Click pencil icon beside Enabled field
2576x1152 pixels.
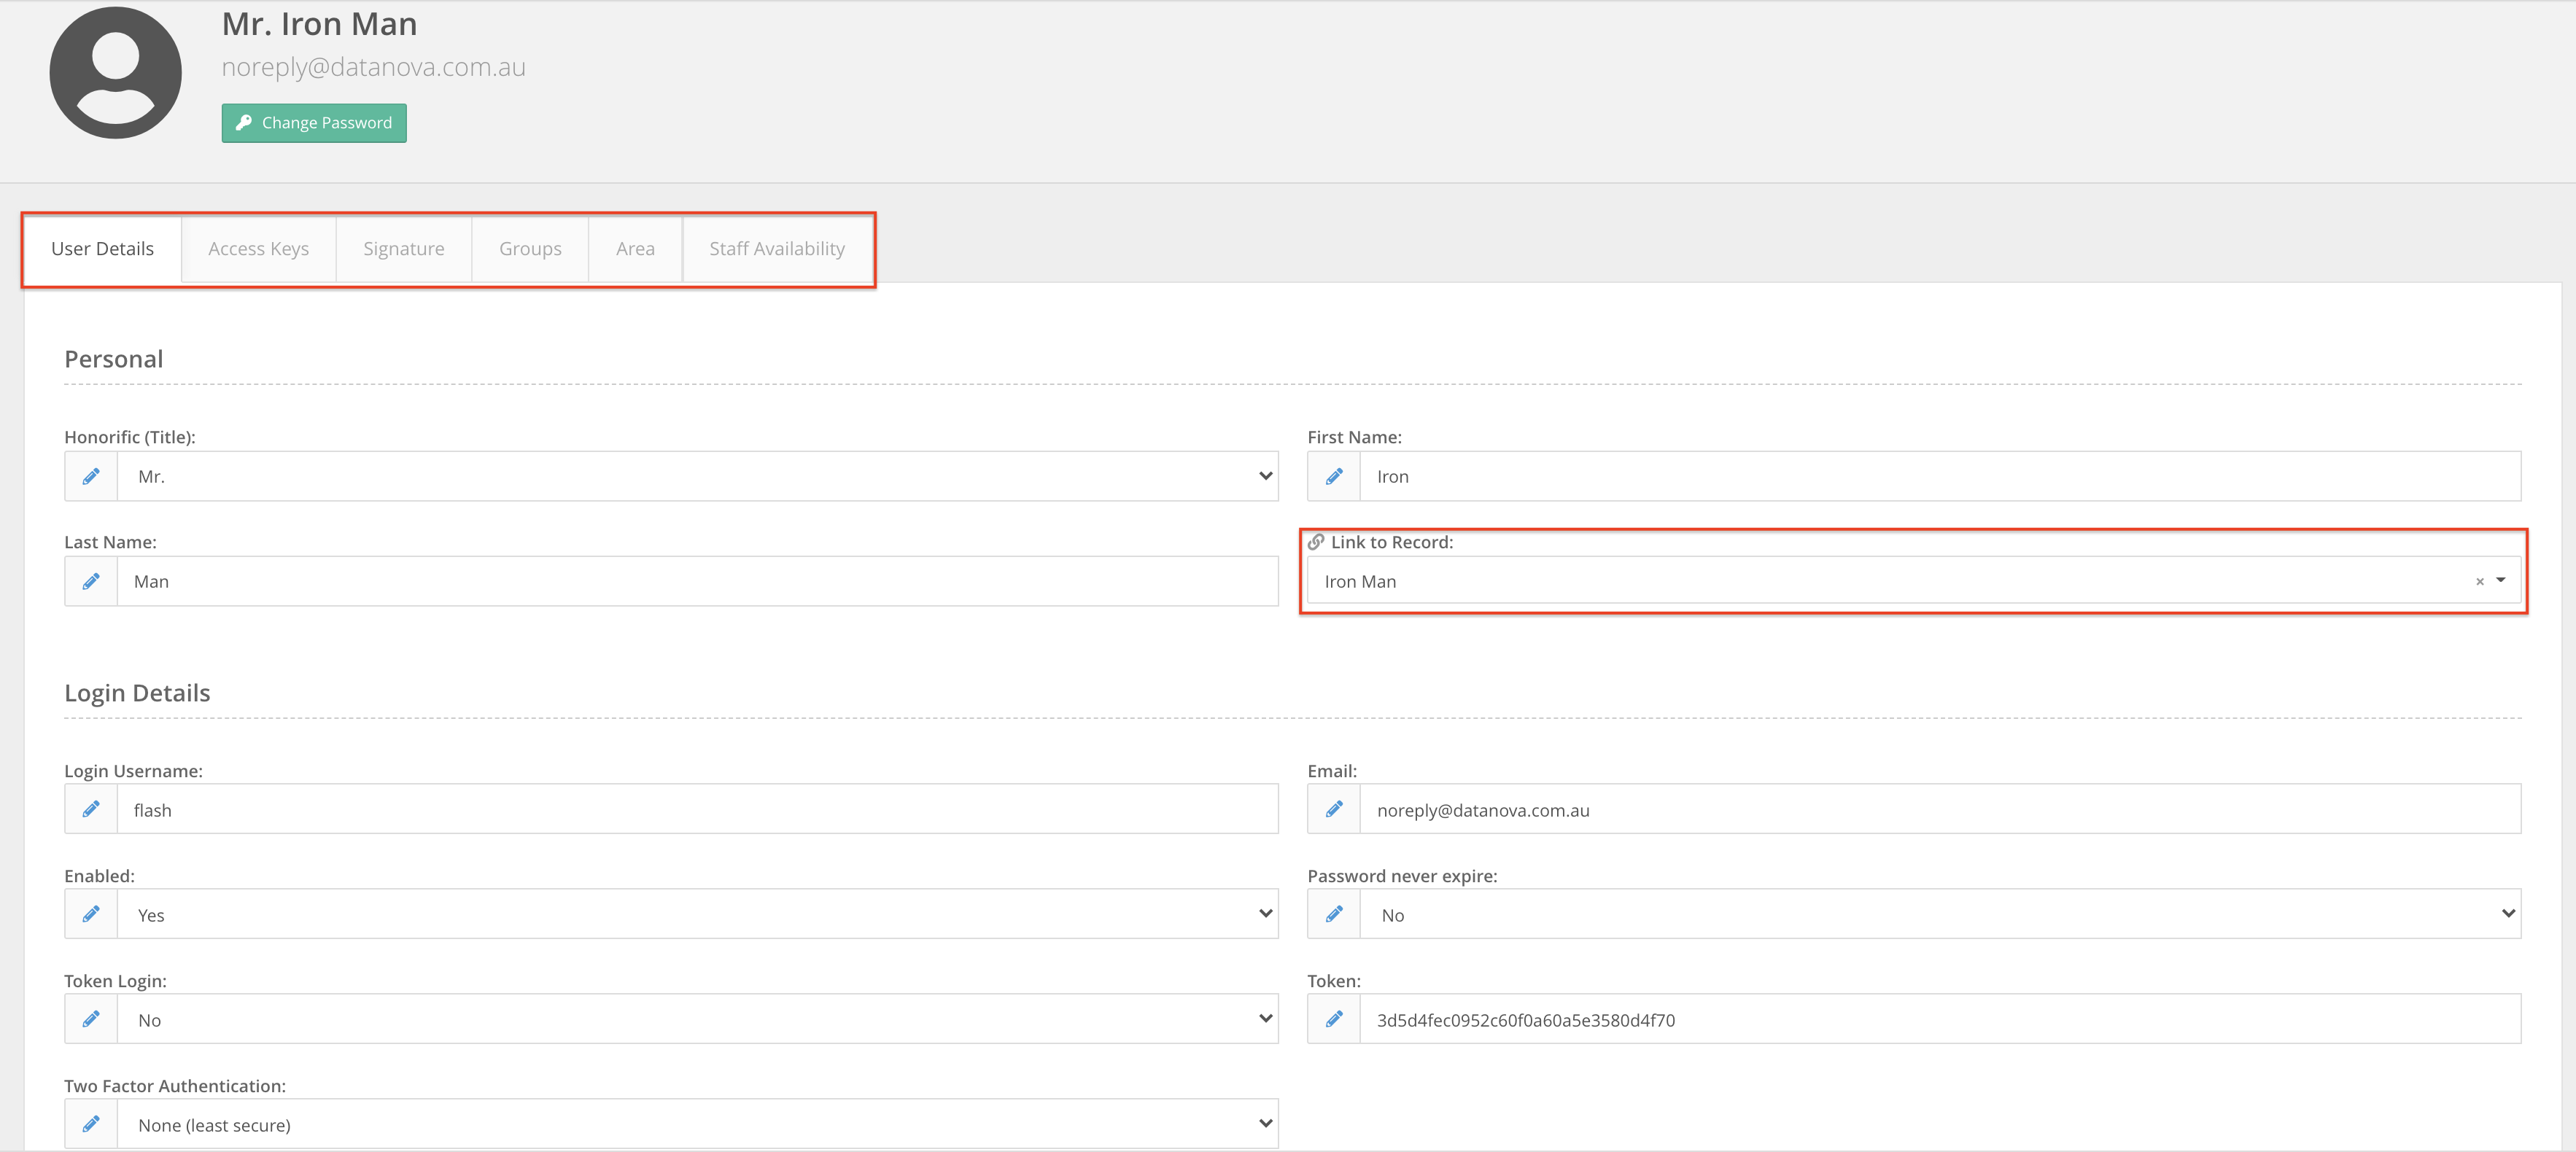(91, 915)
